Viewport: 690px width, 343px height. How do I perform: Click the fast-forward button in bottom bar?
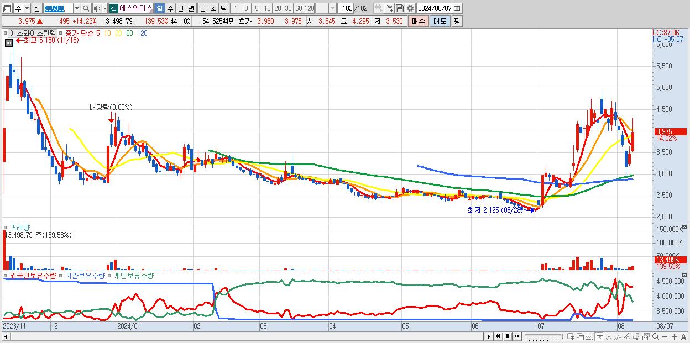click(x=516, y=336)
